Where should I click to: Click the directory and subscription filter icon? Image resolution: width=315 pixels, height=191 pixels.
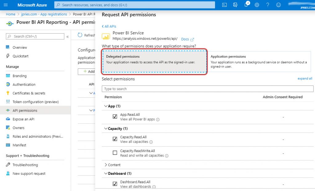(x=235, y=5)
